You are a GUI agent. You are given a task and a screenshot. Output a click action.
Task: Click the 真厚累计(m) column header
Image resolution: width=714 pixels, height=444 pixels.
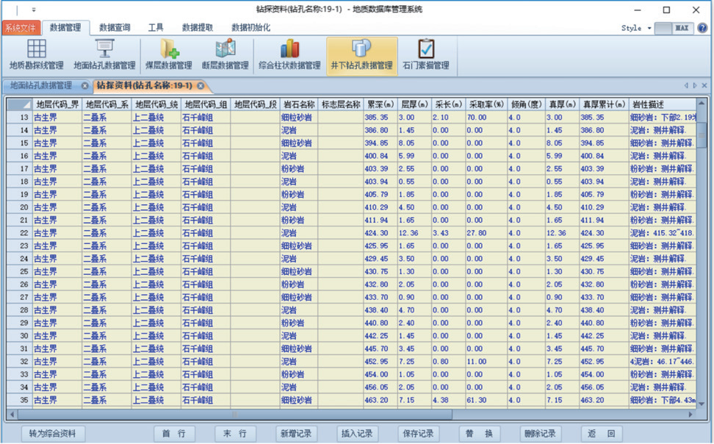click(x=605, y=104)
